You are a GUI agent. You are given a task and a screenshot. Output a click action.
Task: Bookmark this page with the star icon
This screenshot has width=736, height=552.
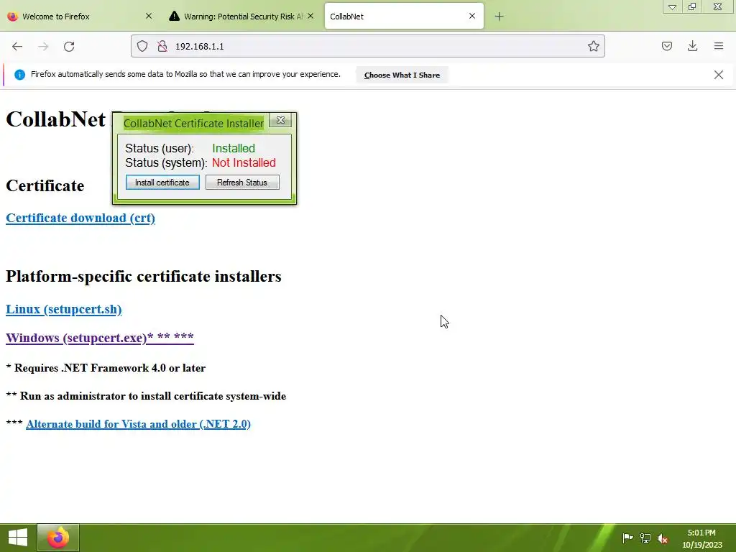pos(593,46)
